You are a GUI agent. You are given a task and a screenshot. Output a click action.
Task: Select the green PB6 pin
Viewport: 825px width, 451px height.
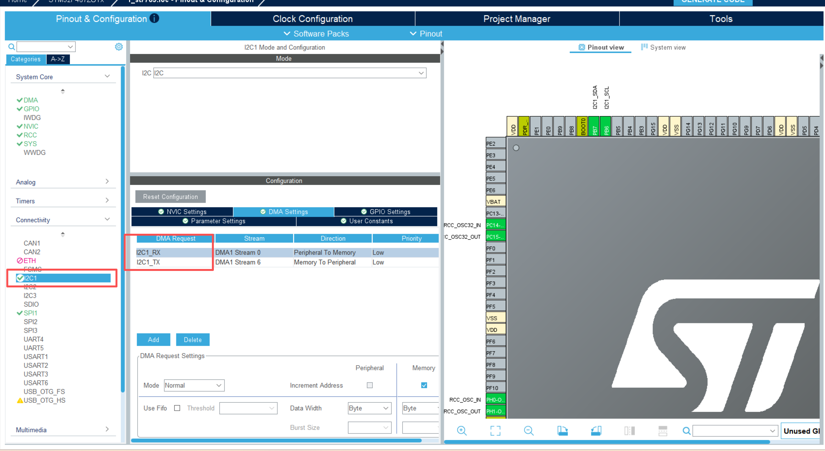606,126
